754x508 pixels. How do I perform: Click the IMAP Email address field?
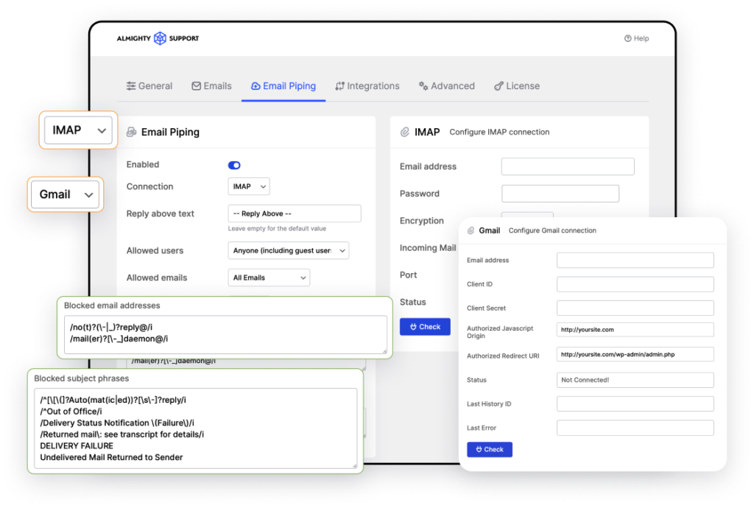568,166
